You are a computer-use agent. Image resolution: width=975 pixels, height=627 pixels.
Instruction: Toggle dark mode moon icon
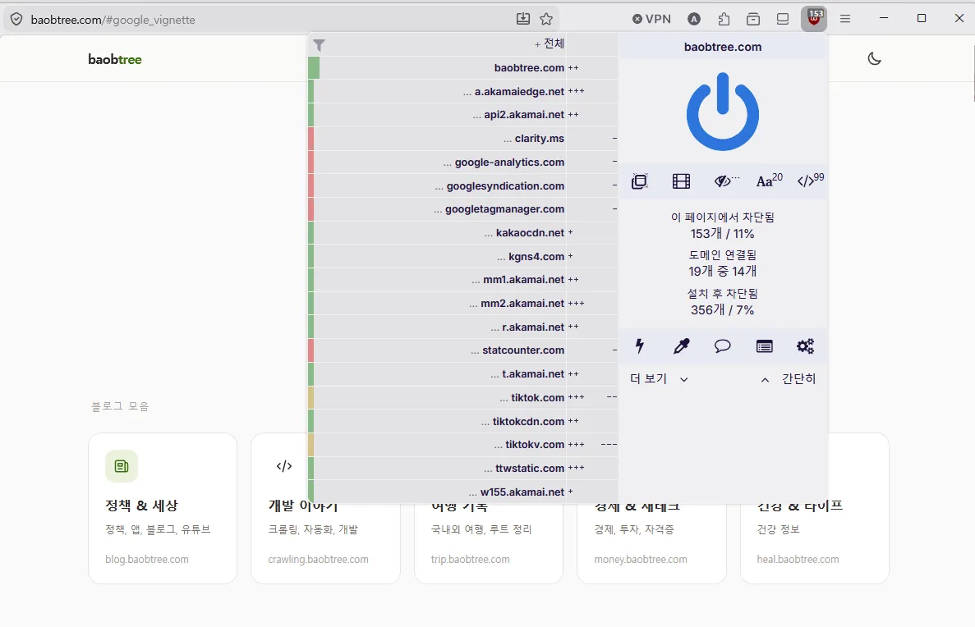click(x=874, y=59)
